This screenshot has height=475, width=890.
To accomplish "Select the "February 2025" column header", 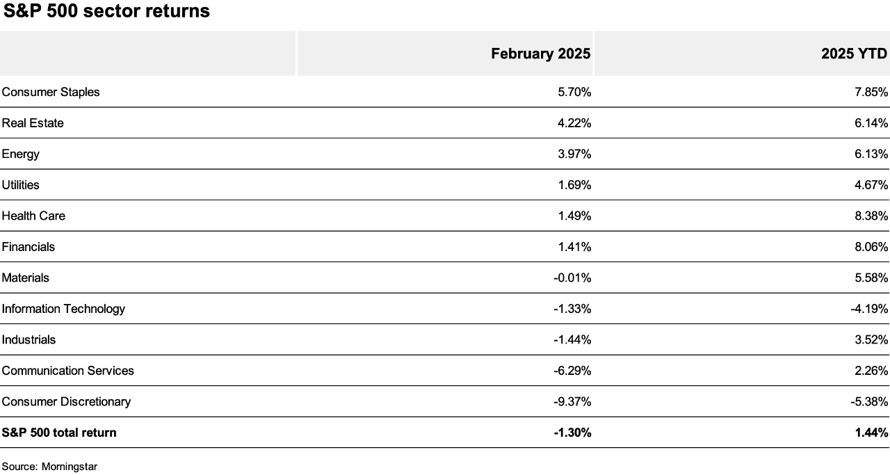I will (540, 54).
